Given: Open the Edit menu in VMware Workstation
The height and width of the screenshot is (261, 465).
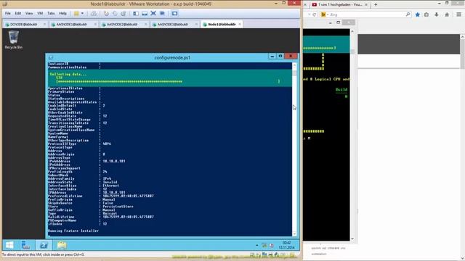Looking at the screenshot, I should pos(18,13).
